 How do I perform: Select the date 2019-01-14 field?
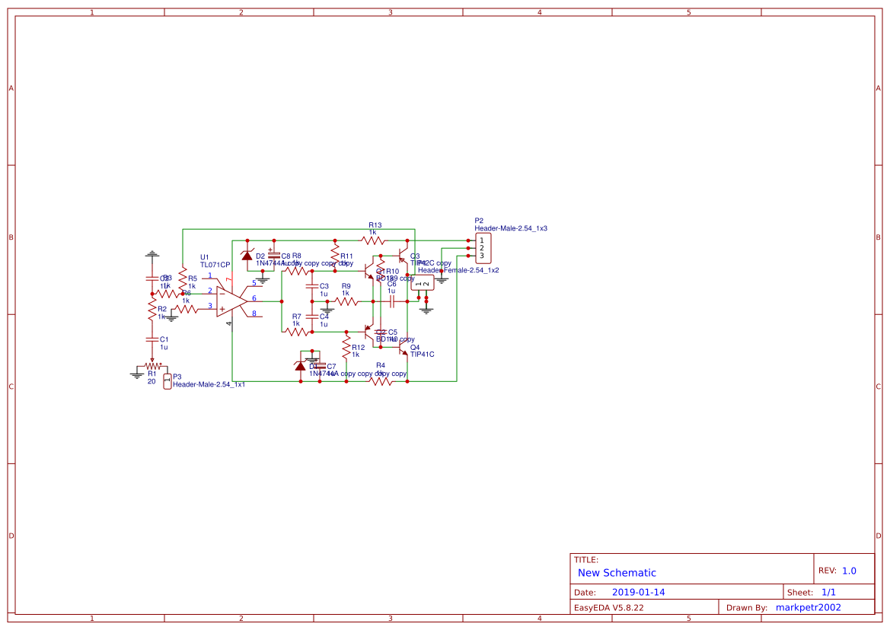(x=638, y=592)
